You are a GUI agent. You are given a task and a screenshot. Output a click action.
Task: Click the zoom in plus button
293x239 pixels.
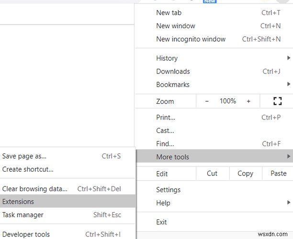tap(248, 101)
